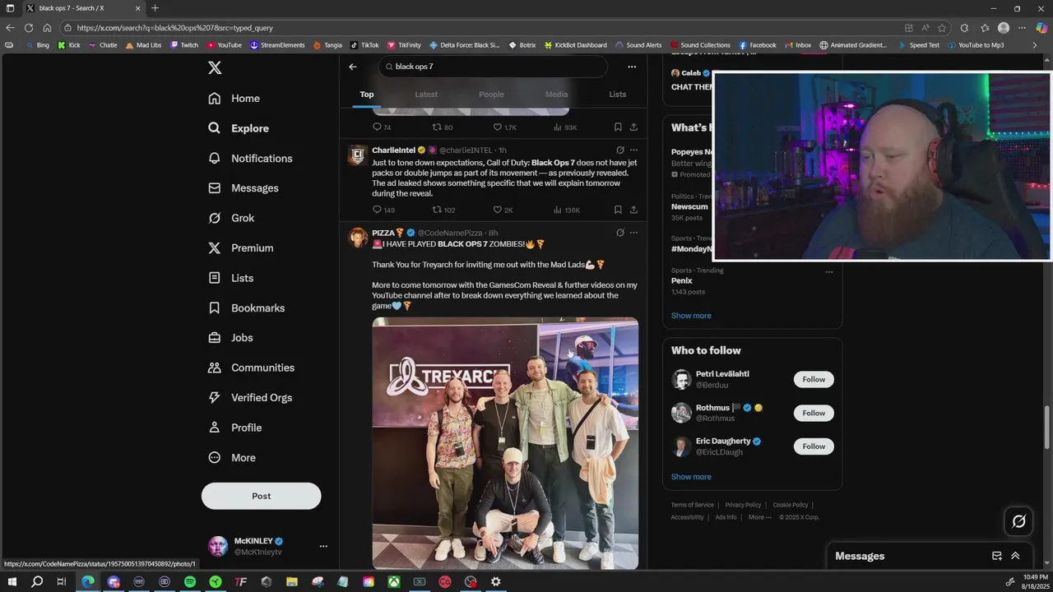Open more options on PIZZA post
Viewport: 1053px width, 592px height.
pyautogui.click(x=633, y=233)
